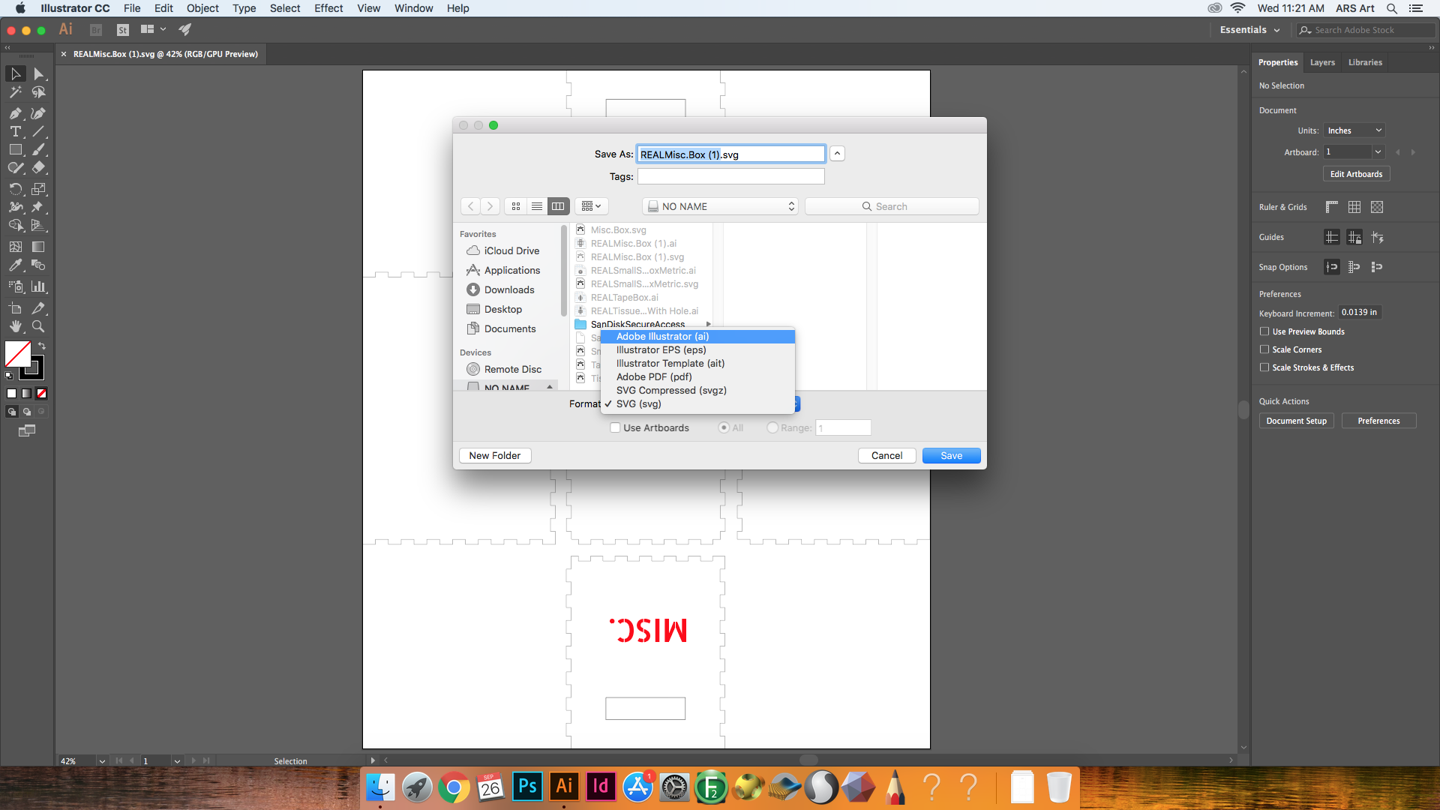Image resolution: width=1440 pixels, height=810 pixels.
Task: Click the Type tool in toolbar
Action: (x=13, y=133)
